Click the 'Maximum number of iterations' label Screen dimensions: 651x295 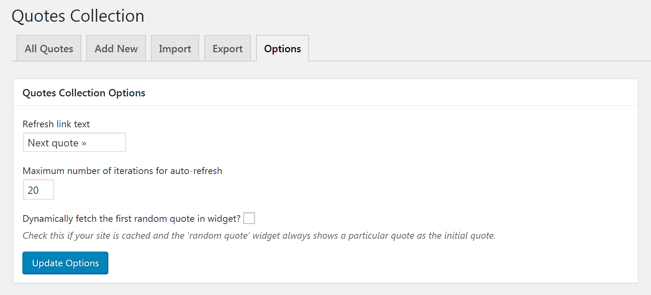pyautogui.click(x=122, y=171)
